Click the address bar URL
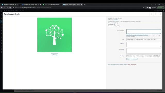The image size is (165, 93). pos(36,8)
